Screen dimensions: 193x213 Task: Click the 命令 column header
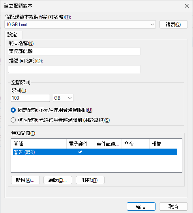136,144
